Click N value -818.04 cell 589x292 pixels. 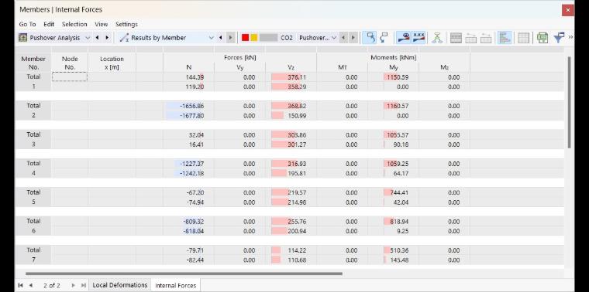click(189, 231)
